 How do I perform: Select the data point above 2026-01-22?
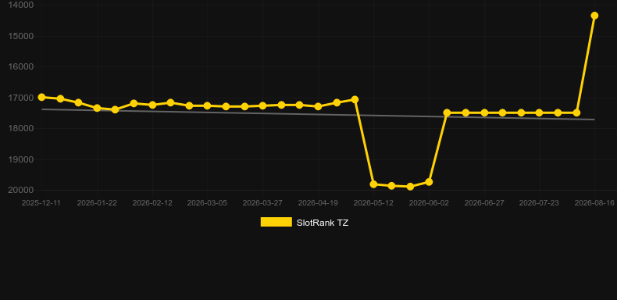coord(97,108)
